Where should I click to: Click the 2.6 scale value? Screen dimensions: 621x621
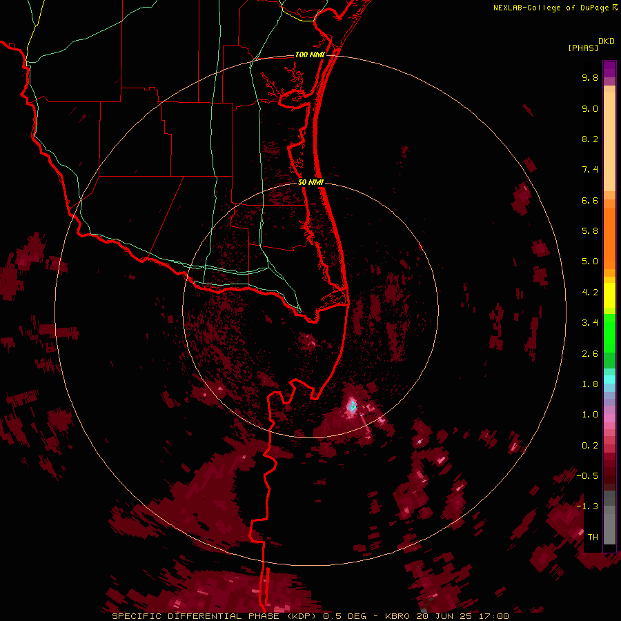(590, 354)
